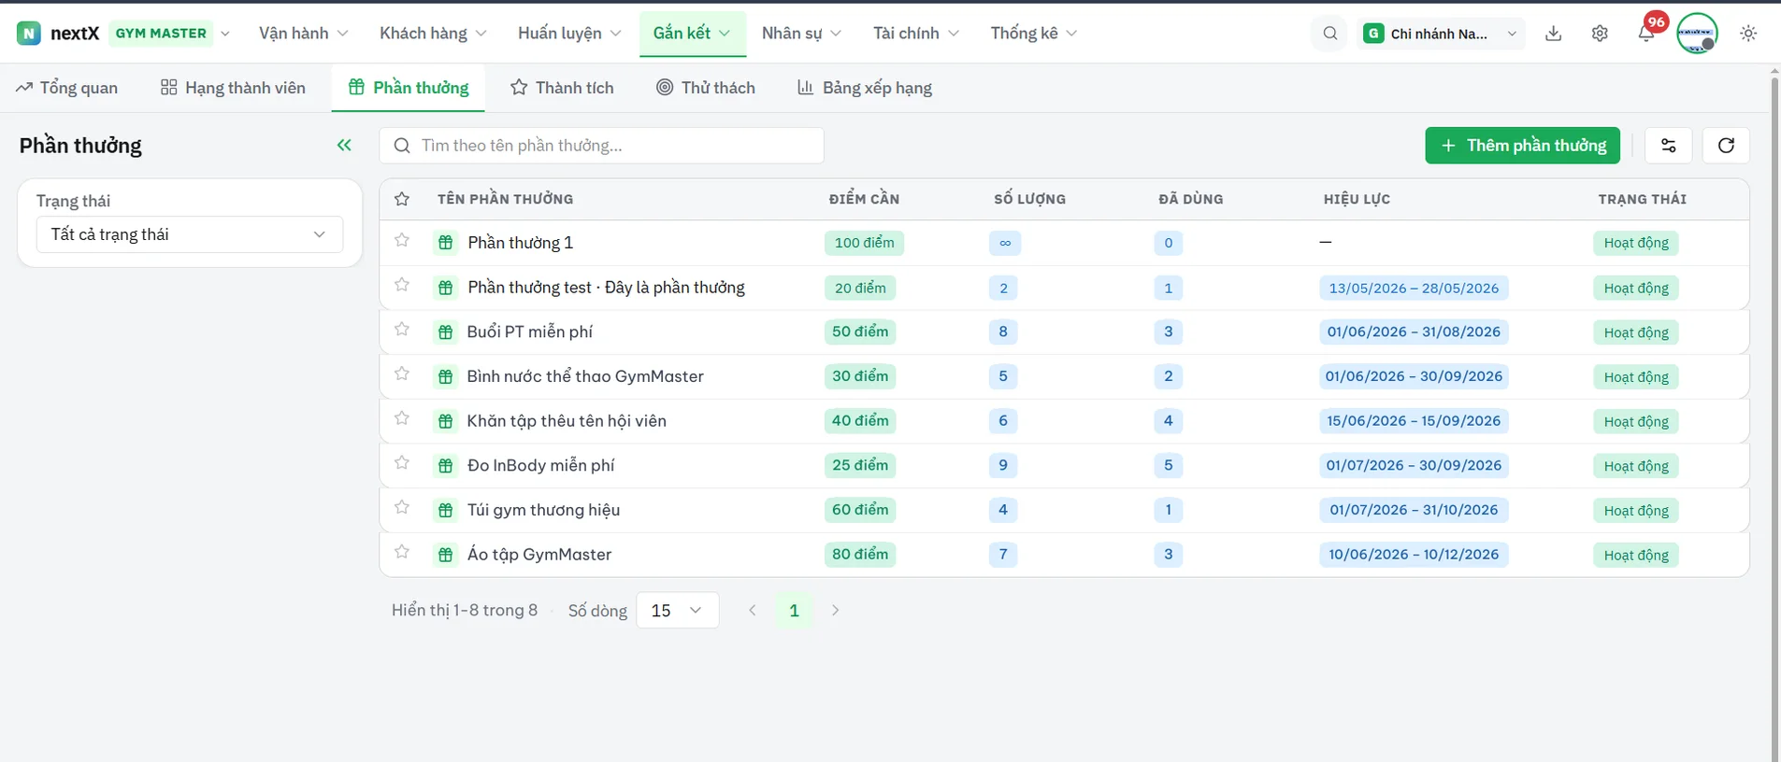Click the download icon in header
Screen dimensions: 1781x762
tap(1553, 34)
